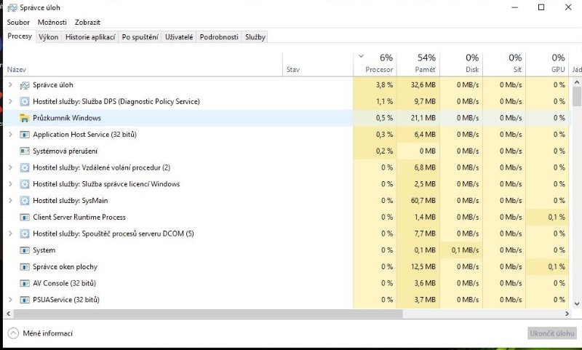Sort by the Paměť column header
Viewport: 582px width, 350px height.
pyautogui.click(x=418, y=64)
